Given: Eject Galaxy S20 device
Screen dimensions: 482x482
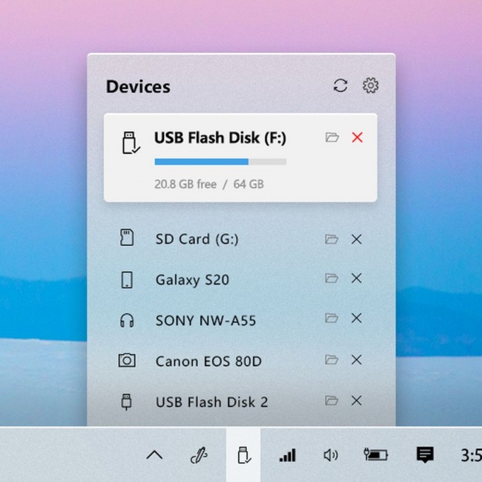Looking at the screenshot, I should [357, 278].
